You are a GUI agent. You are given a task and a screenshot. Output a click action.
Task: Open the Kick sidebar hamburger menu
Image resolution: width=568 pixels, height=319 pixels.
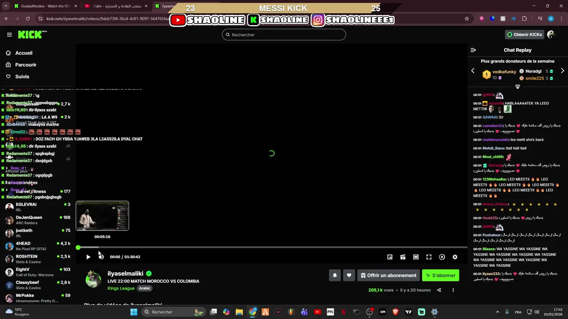[x=9, y=35]
